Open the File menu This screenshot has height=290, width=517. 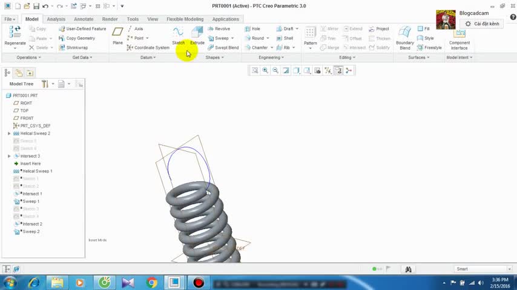click(10, 19)
